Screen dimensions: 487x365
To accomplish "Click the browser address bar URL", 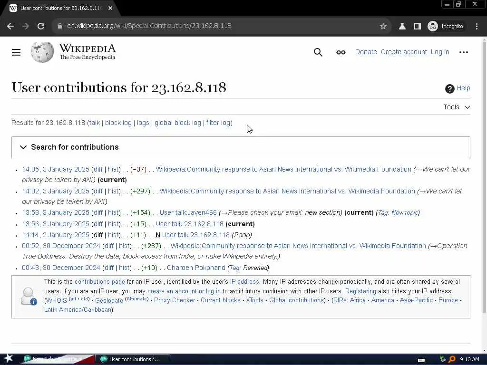I will pos(149,26).
